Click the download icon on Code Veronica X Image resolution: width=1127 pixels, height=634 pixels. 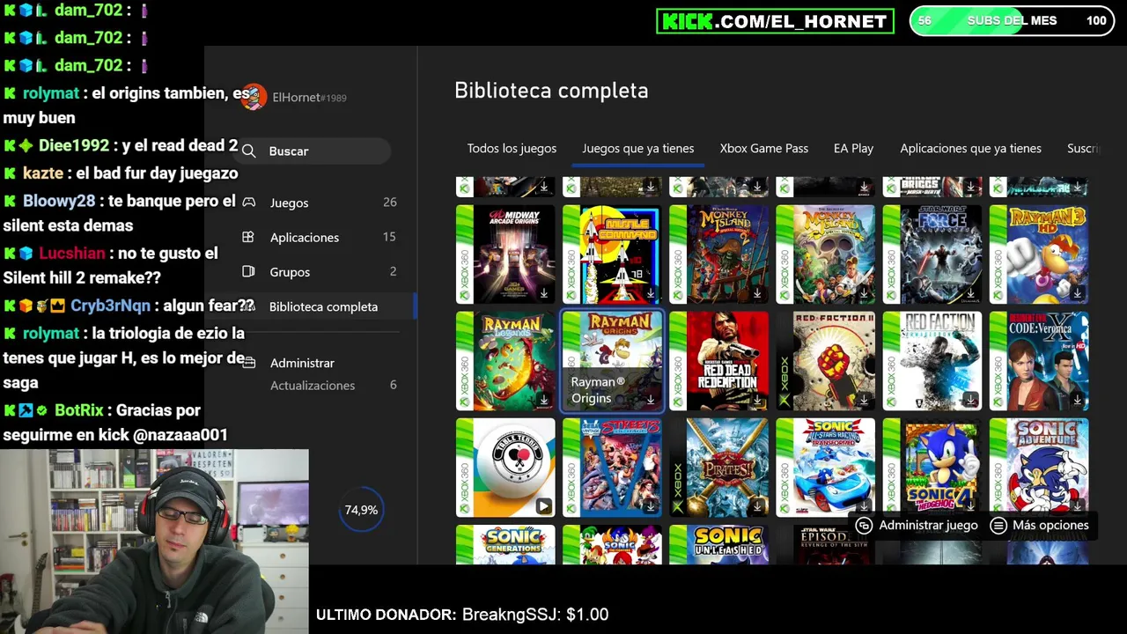(x=1077, y=400)
